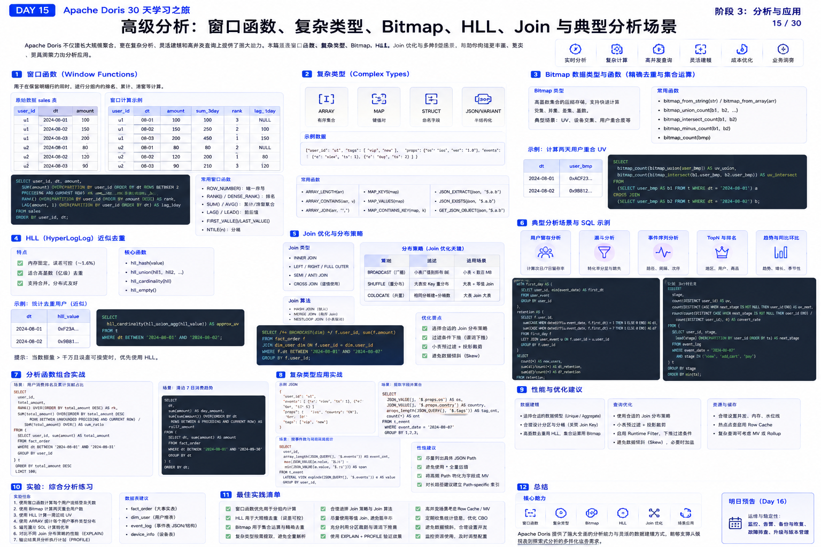Click the 实时分析 icon in the header
Screen dimensions: 821x547
pyautogui.click(x=575, y=49)
